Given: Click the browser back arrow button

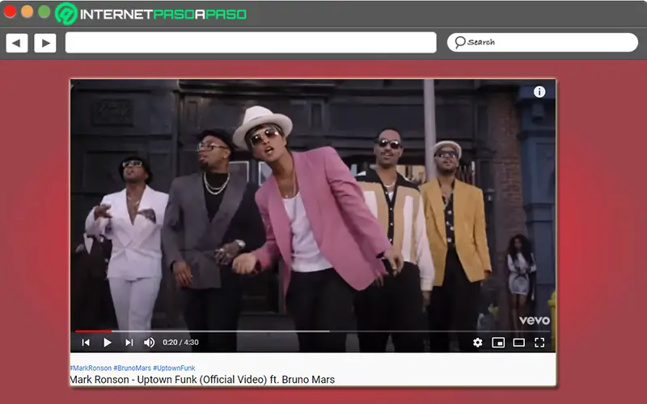Looking at the screenshot, I should 16,43.
